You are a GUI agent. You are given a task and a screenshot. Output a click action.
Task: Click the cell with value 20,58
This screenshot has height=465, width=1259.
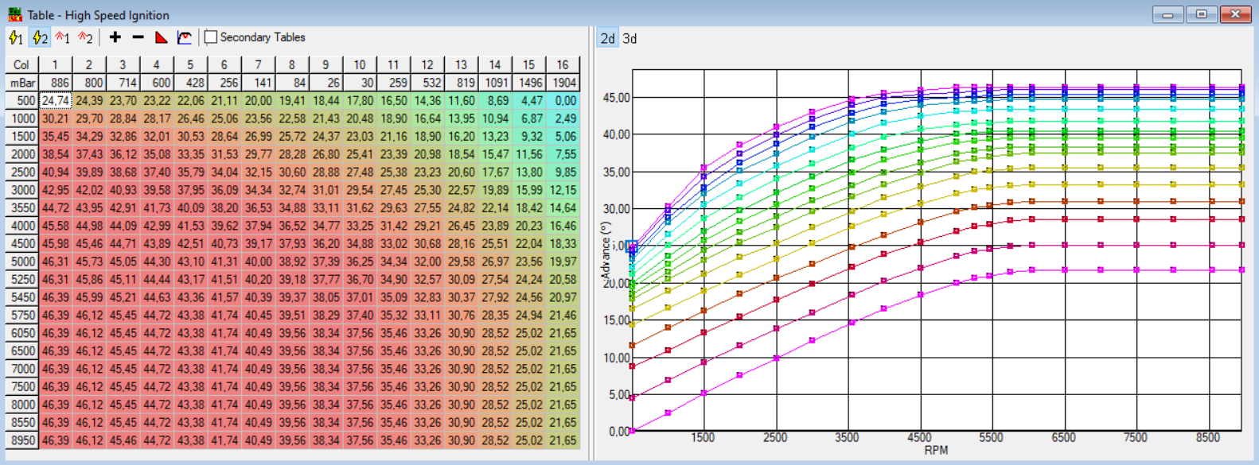click(x=563, y=280)
